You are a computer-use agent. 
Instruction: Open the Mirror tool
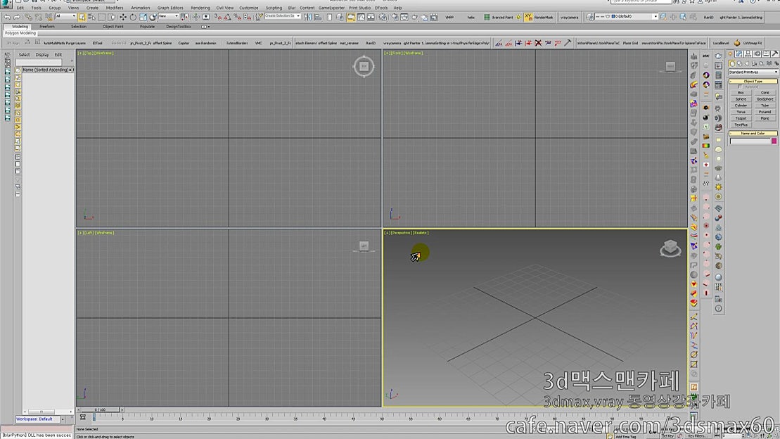point(308,17)
